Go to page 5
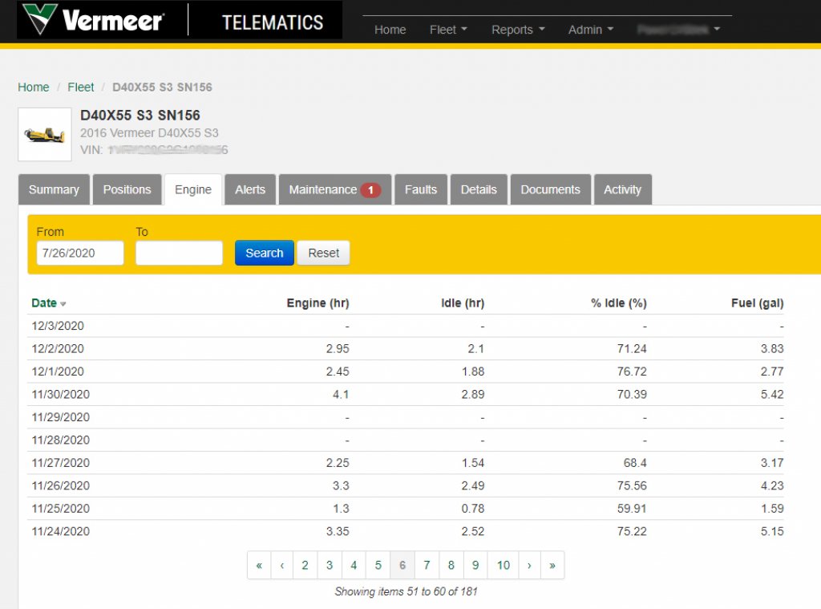The width and height of the screenshot is (821, 609). (x=378, y=565)
